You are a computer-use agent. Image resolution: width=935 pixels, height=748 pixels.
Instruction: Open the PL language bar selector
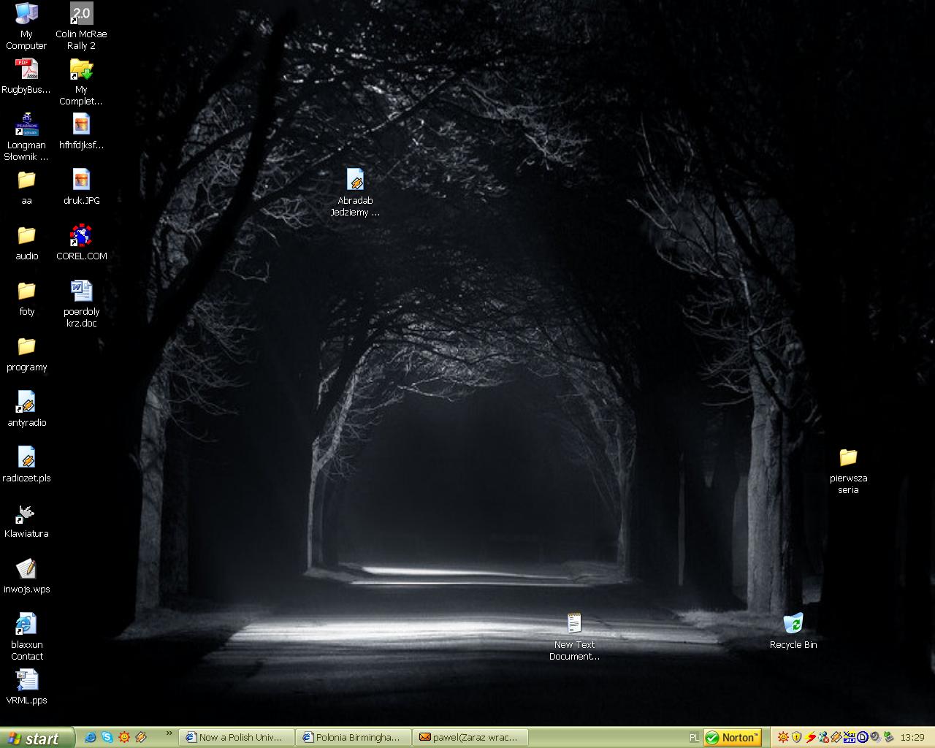coord(694,738)
